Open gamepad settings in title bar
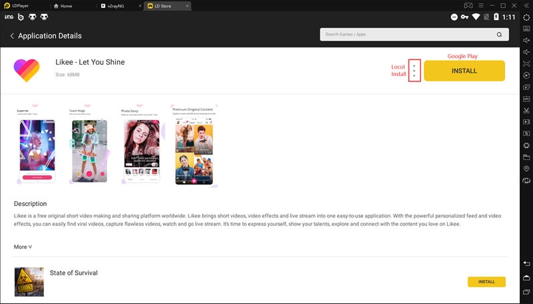533x304 pixels. click(x=468, y=6)
